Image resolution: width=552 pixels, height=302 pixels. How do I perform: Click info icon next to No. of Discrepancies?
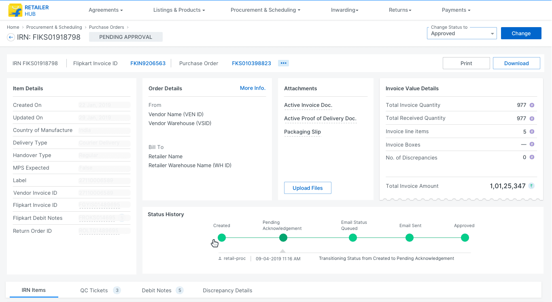[x=532, y=157]
